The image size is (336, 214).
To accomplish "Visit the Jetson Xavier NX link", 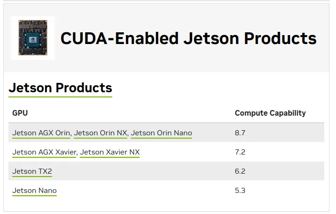I will [110, 152].
